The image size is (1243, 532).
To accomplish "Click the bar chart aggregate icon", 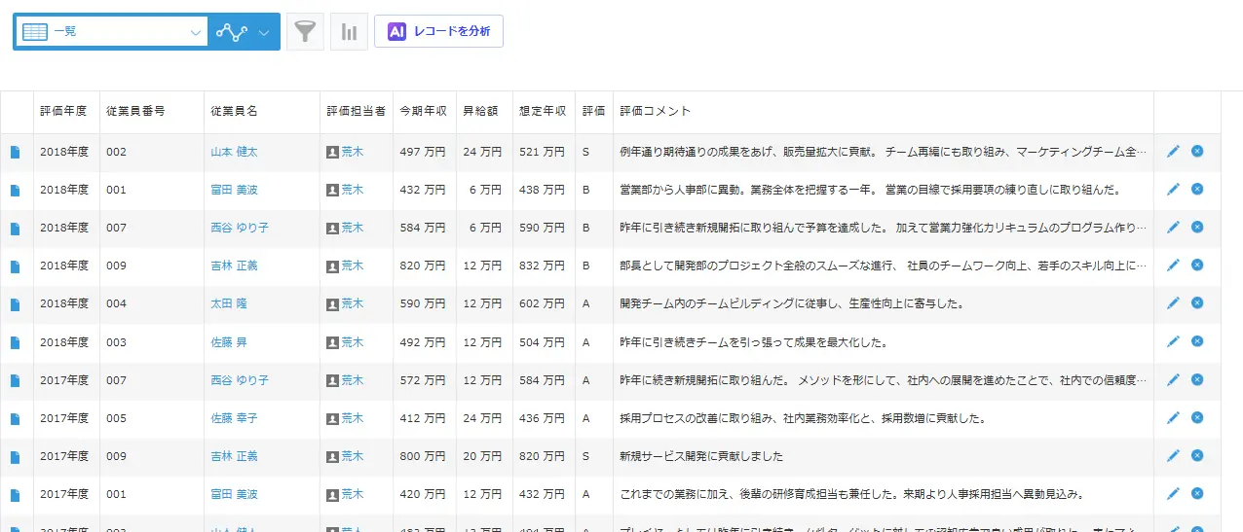I will pos(349,32).
